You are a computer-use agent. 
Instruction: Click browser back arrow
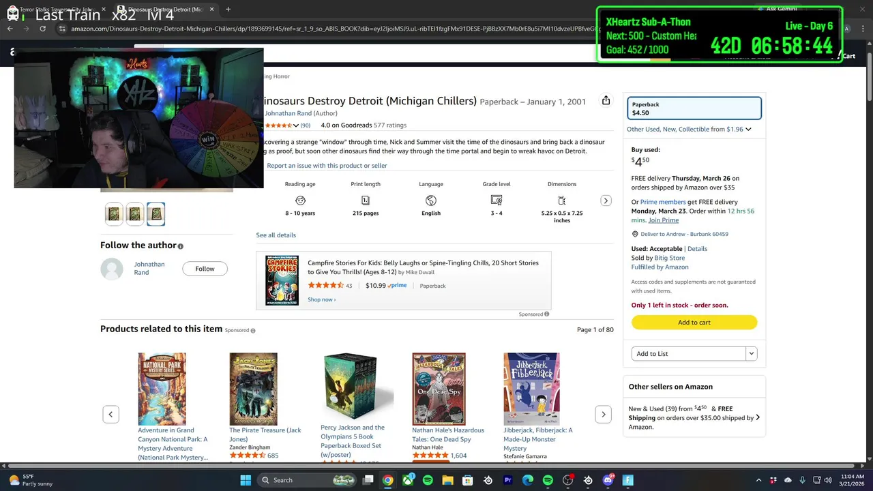pos(10,29)
